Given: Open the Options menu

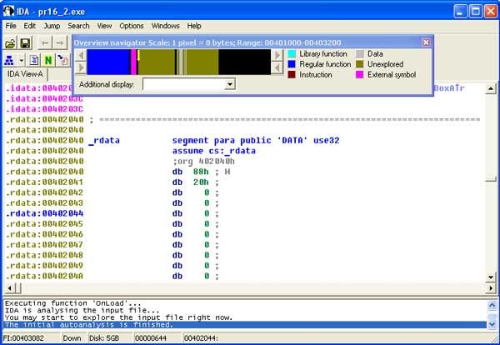Looking at the screenshot, I should [132, 26].
